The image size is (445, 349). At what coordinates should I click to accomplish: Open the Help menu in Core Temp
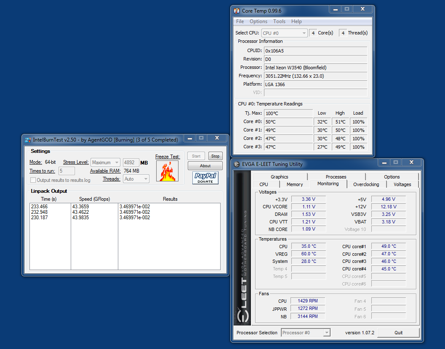point(296,21)
